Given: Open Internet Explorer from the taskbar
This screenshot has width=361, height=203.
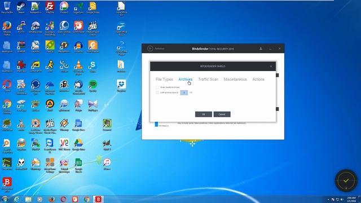Looking at the screenshot, I should (16, 199).
